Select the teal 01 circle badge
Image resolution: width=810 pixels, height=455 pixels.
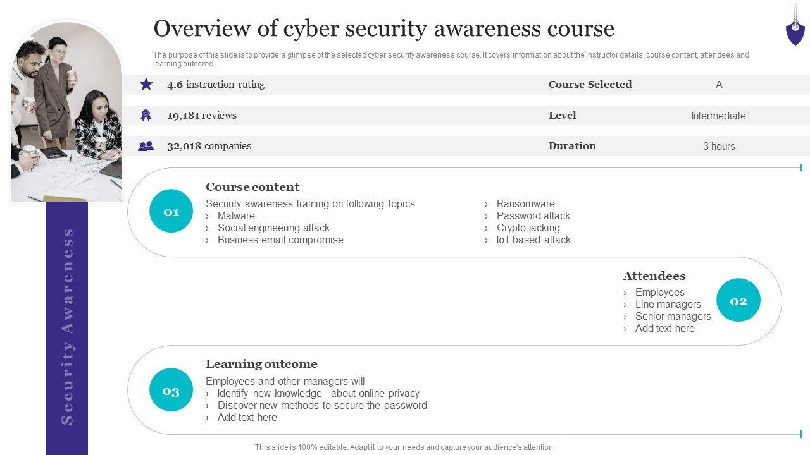point(171,211)
